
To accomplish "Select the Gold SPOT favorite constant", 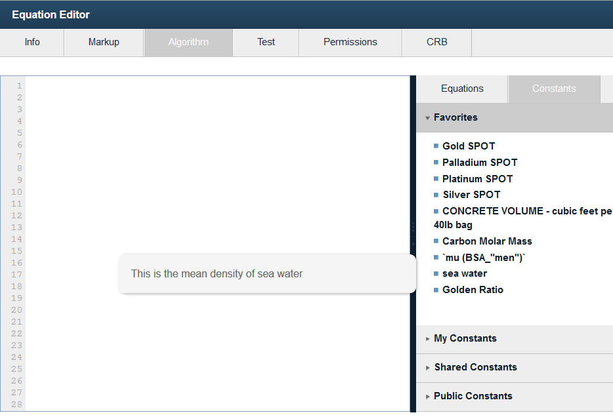I will (x=469, y=146).
